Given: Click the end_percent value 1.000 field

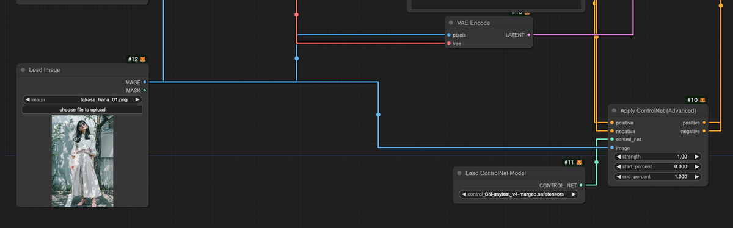Looking at the screenshot, I should [680, 176].
